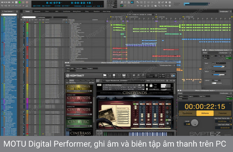
Task: Click the Fx icon in top toolbar
Action: [166, 6]
